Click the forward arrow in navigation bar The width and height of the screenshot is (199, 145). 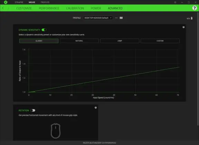coord(8,8)
